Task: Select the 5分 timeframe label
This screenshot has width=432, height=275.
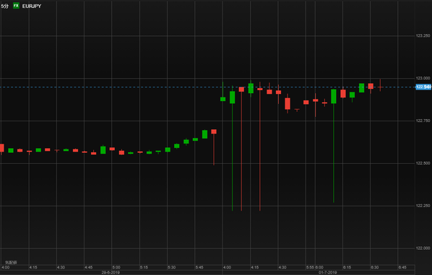Action: point(4,6)
